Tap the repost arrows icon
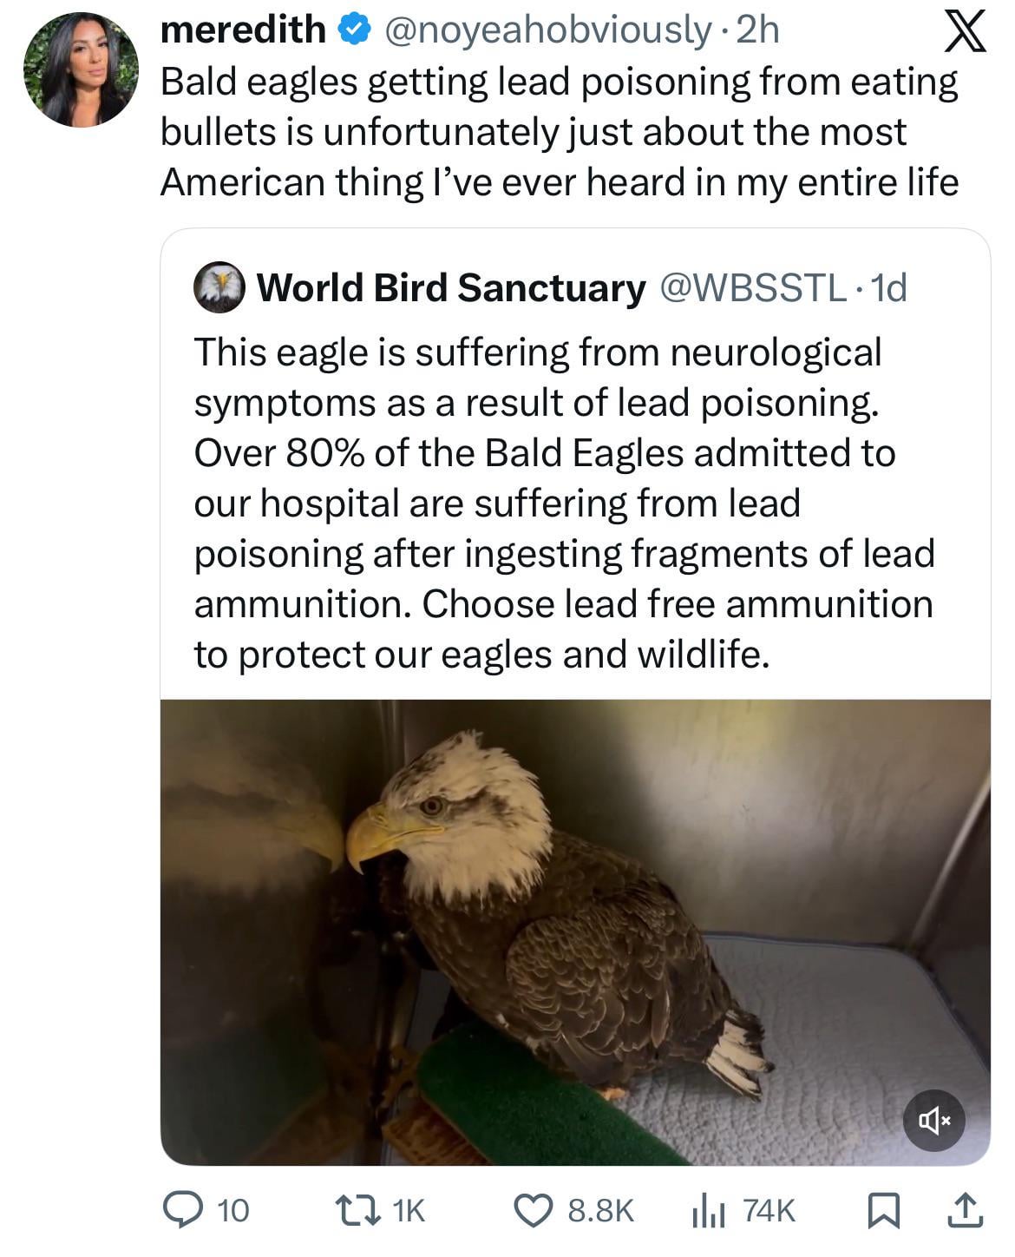 tap(358, 1210)
